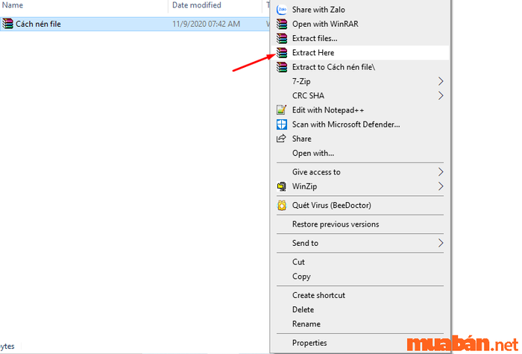Click WinRAR icon next to Open with WinRAR
522x354 pixels.
(282, 24)
